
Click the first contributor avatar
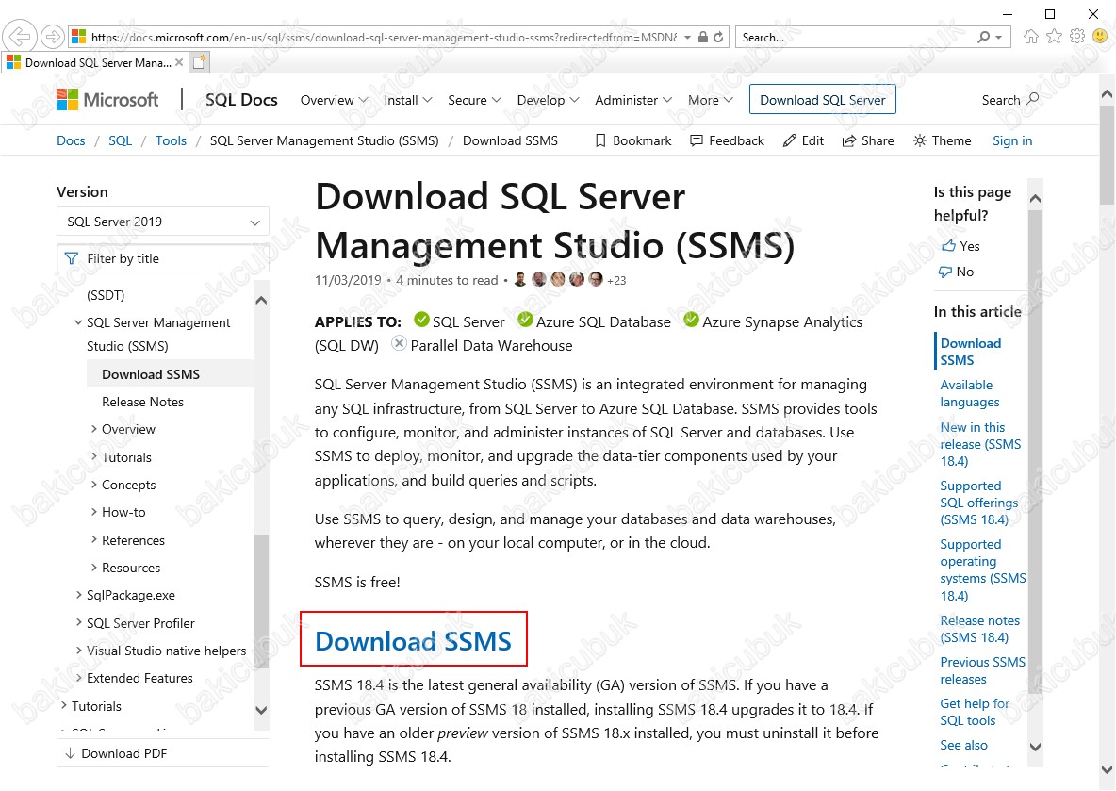tap(520, 280)
